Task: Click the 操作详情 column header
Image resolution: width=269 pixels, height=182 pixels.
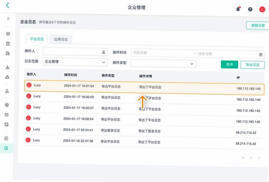Action: tap(145, 76)
